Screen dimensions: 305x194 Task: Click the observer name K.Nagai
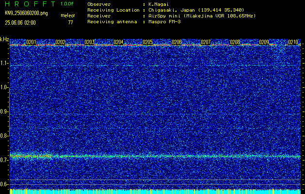[x=158, y=4]
